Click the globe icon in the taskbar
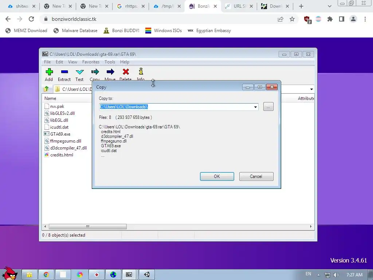Screen dimensions: 373x280 [x=113, y=275]
